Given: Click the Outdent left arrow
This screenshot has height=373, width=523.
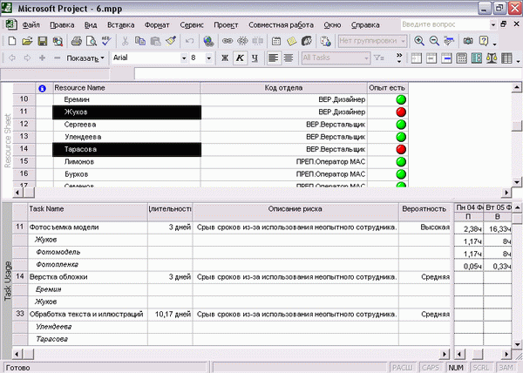Looking at the screenshot, I should pos(12,58).
